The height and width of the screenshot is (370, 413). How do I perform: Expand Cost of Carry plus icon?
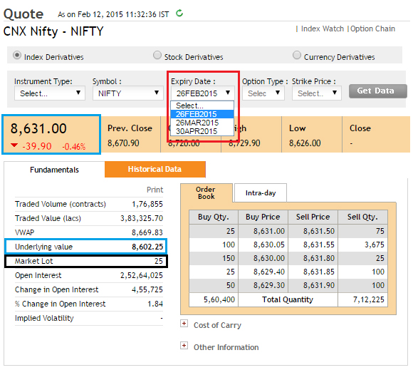coord(184,324)
